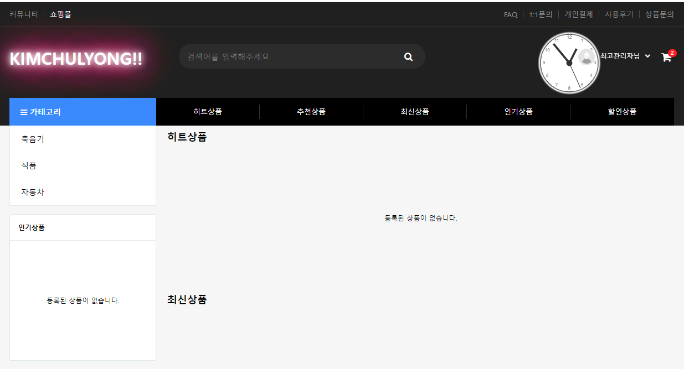This screenshot has width=684, height=369.
Task: Expand the 최고관리자님 account dropdown
Action: click(x=647, y=56)
